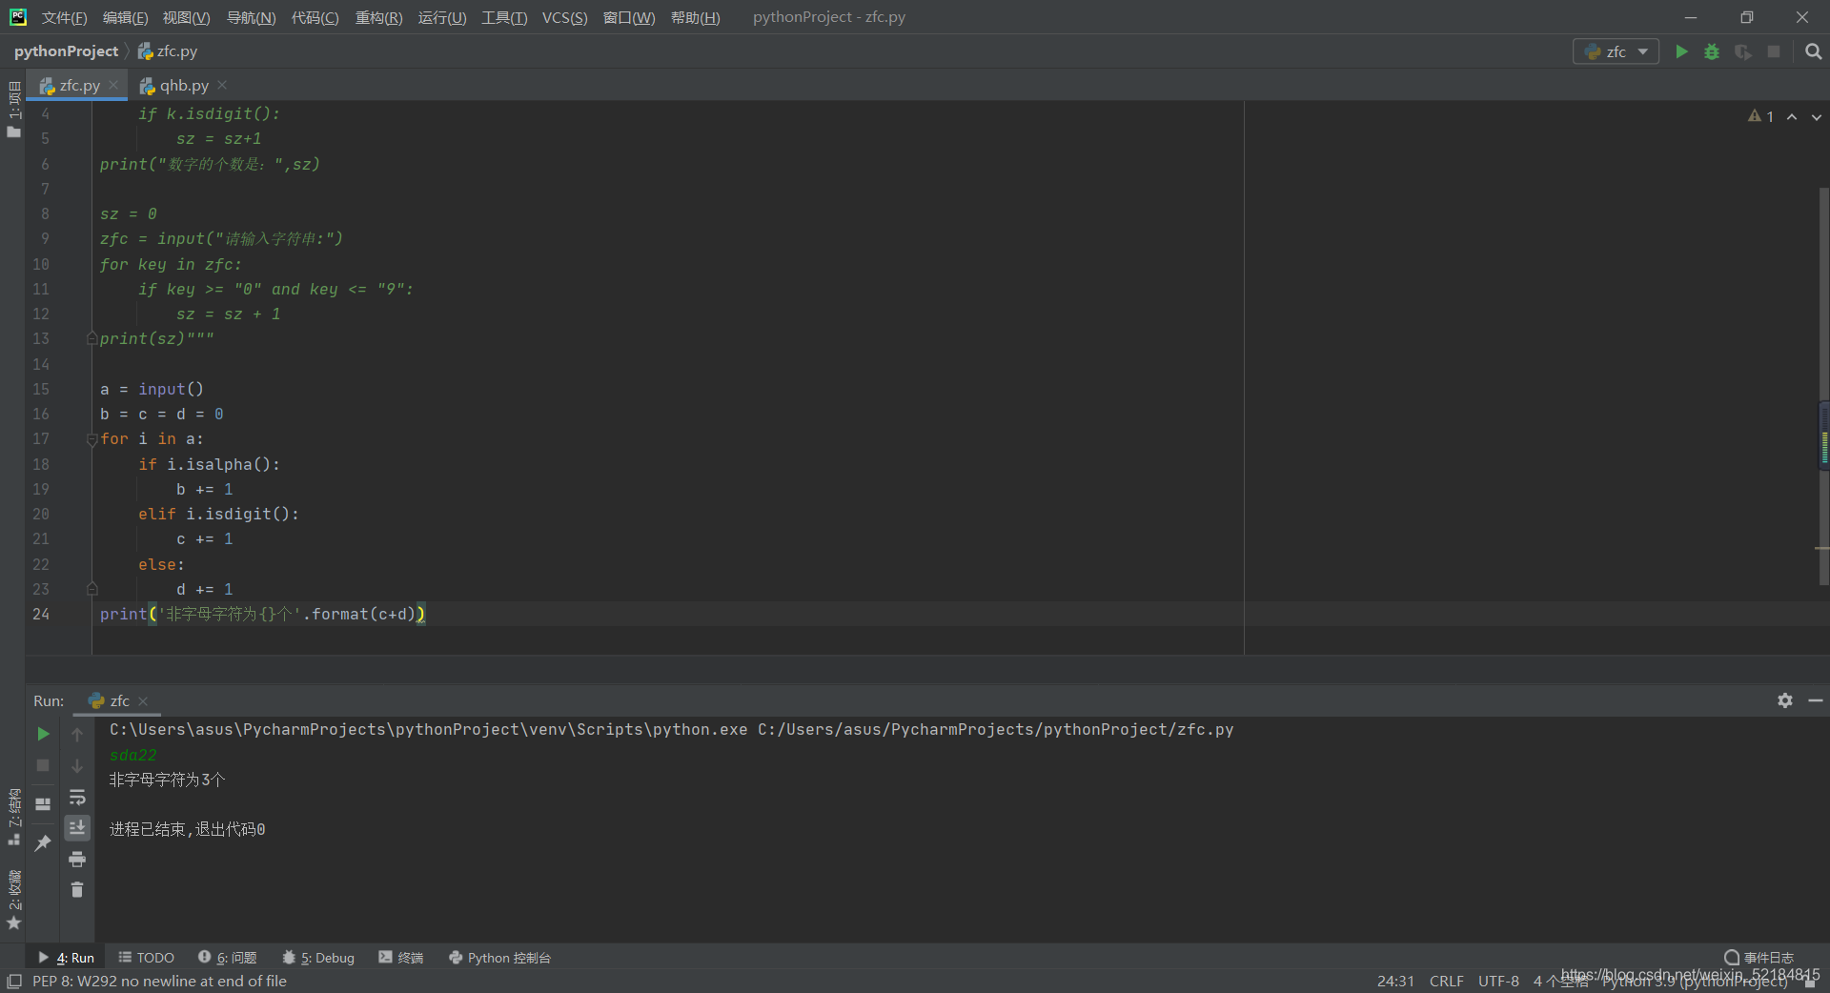This screenshot has width=1830, height=993.
Task: Open the 运行(U) menu
Action: [442, 18]
